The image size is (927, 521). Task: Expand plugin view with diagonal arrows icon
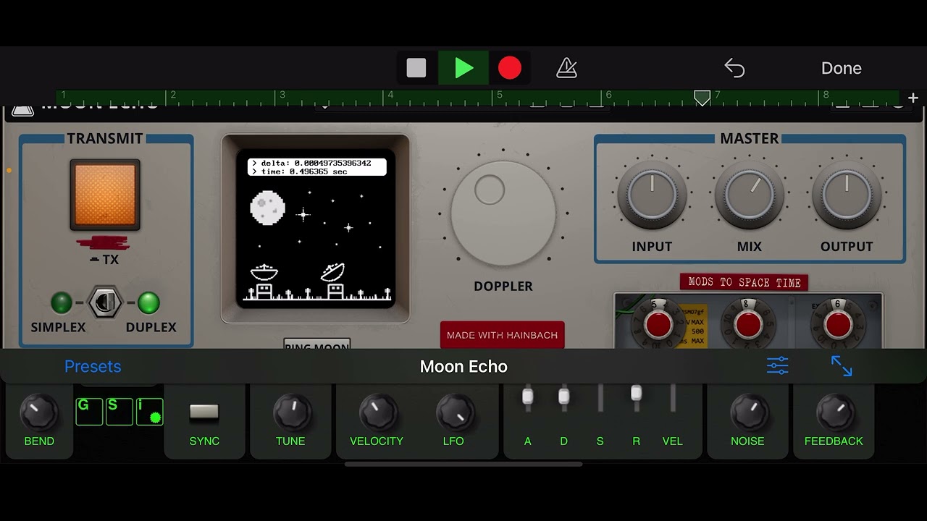point(842,366)
